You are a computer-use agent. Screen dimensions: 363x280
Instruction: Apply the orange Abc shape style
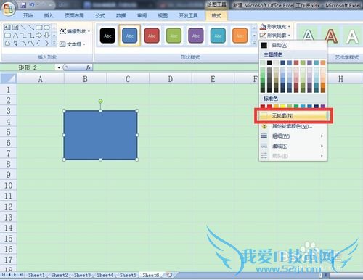[240, 36]
